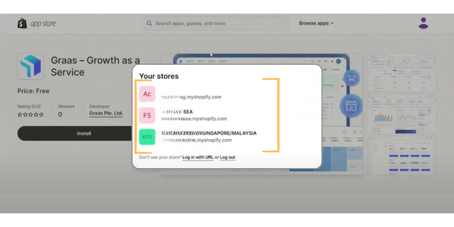Open the middle right chart thumbnail

402,114
